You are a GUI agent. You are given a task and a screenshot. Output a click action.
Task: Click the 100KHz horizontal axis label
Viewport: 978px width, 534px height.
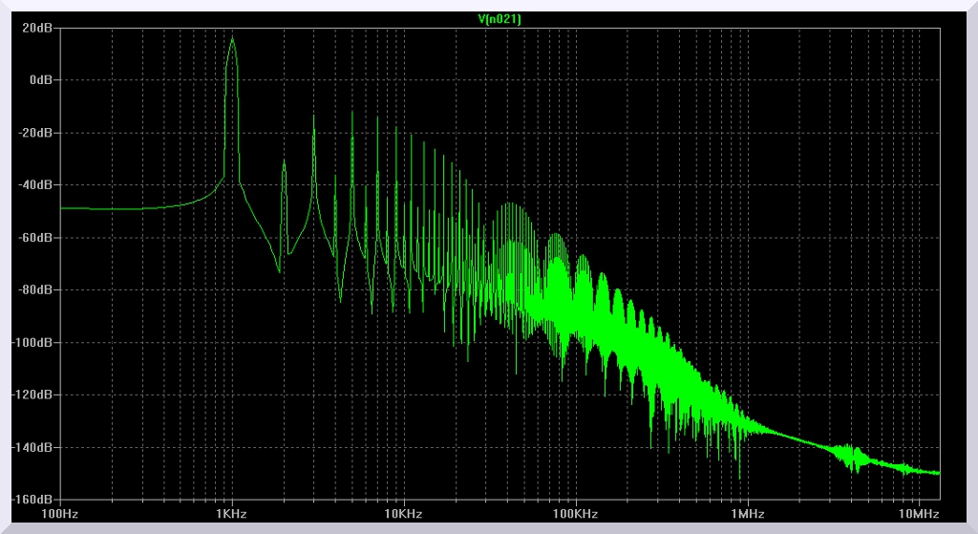click(575, 514)
